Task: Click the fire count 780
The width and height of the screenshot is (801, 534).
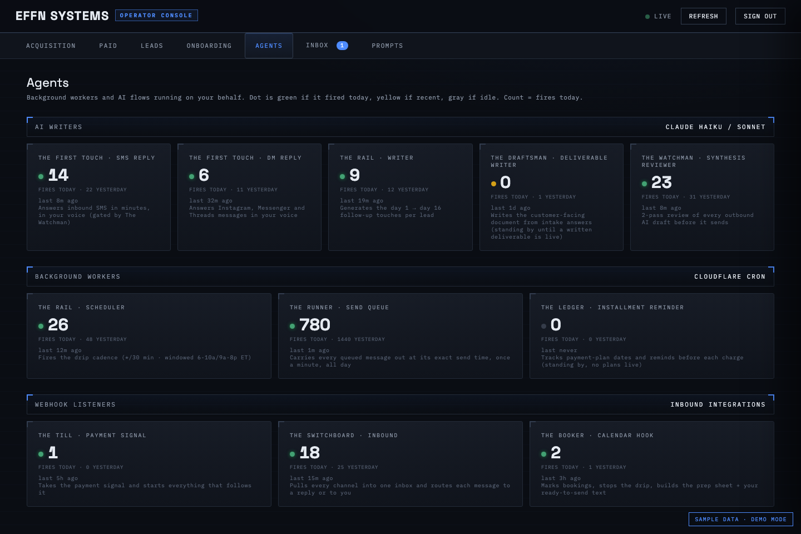Action: click(x=315, y=325)
